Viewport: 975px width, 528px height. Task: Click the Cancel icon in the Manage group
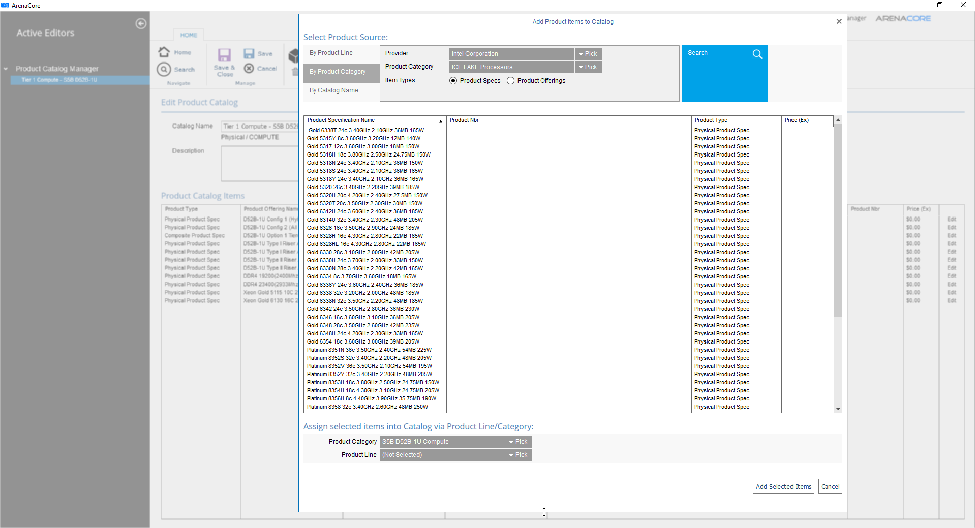point(249,68)
